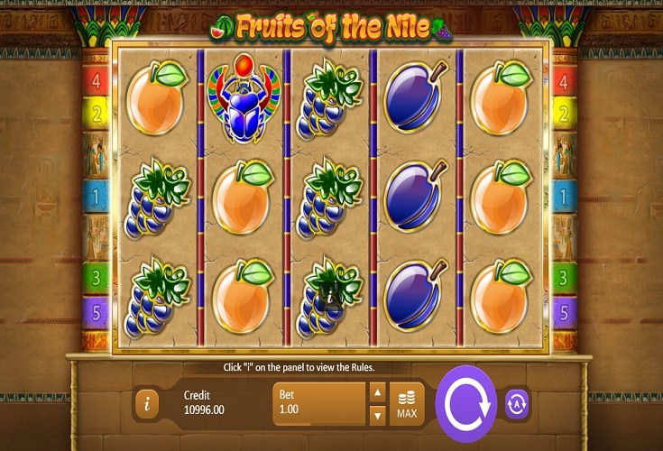
Task: Click the bottom-right orange symbol
Action: 502,296
